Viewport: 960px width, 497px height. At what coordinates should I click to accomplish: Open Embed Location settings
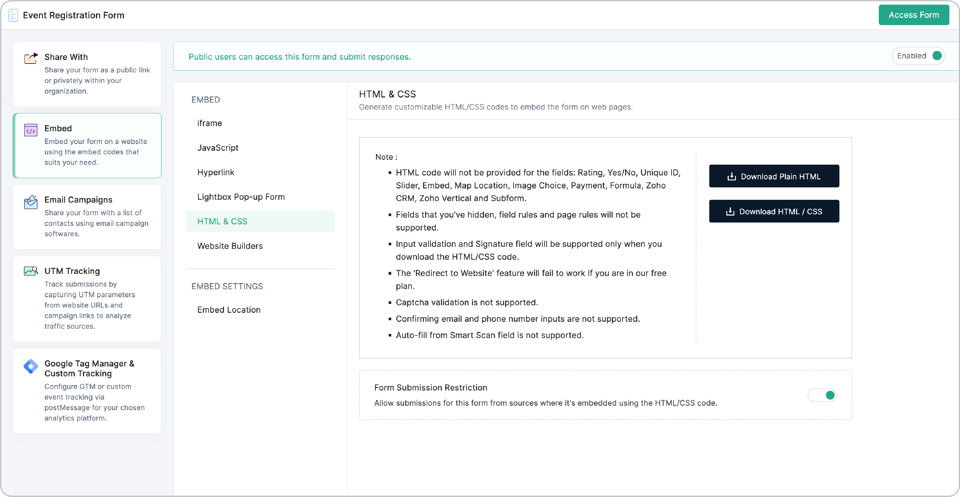click(228, 310)
